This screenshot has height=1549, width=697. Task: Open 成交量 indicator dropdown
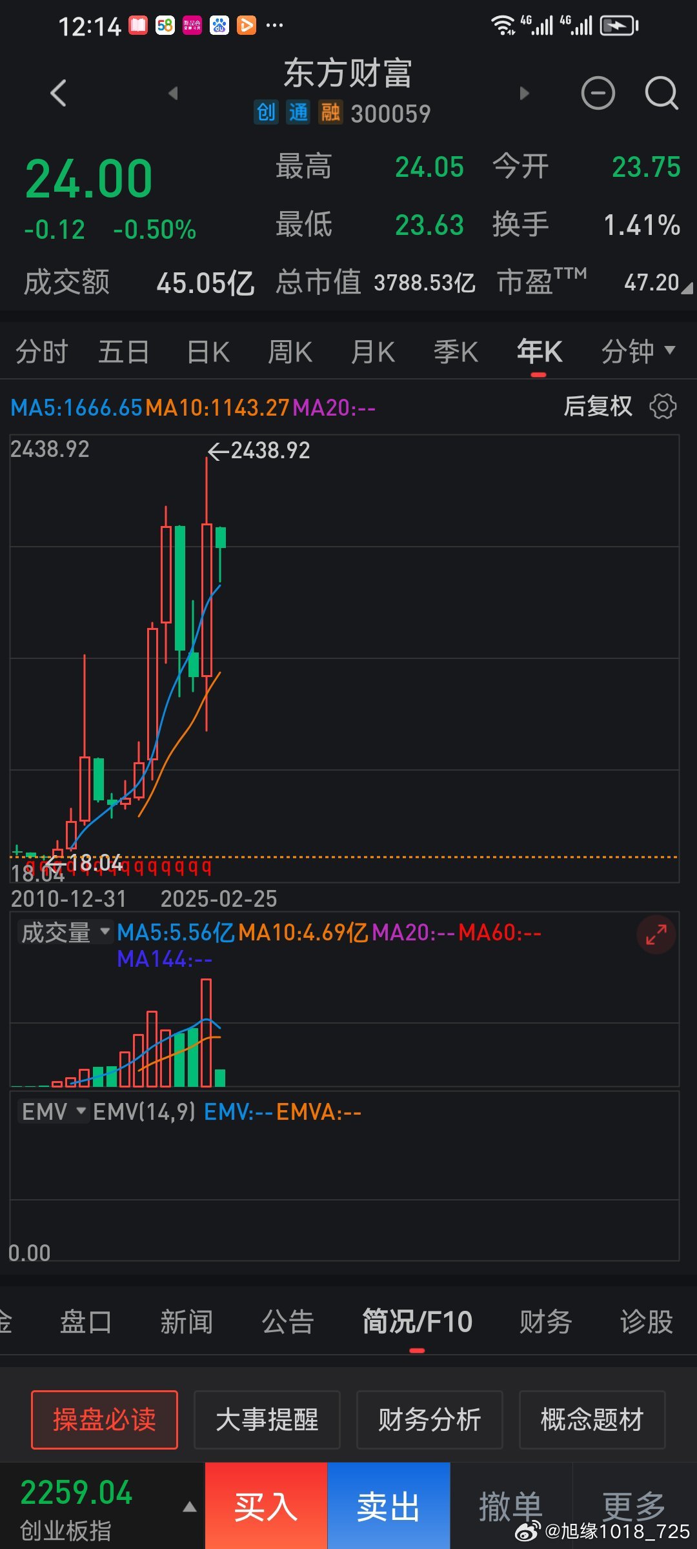pos(65,933)
